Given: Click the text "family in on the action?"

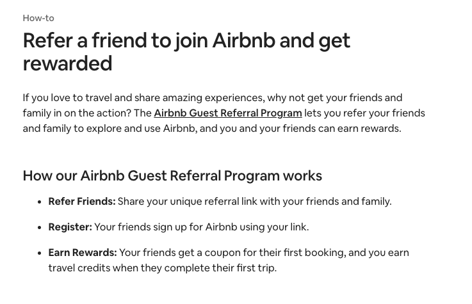Looking at the screenshot, I should (77, 113).
